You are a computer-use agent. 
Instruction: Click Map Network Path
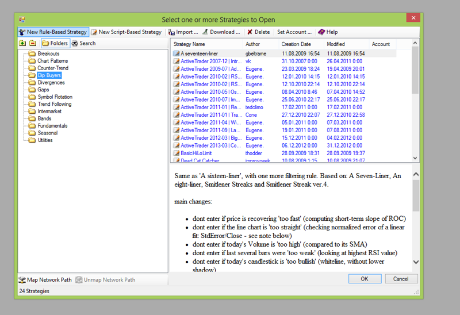45,280
